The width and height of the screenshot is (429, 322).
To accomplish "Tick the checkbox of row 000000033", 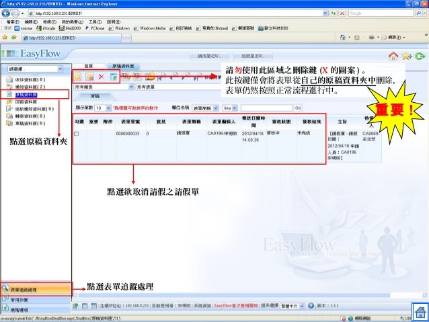I will tap(77, 134).
